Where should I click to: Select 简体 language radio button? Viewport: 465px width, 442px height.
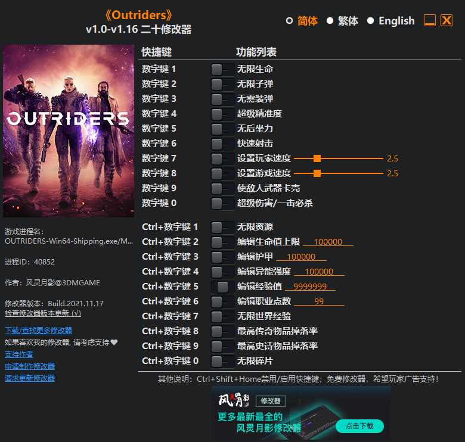click(289, 21)
